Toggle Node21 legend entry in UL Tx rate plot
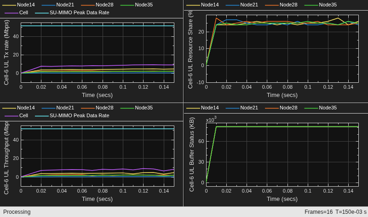 [58, 5]
